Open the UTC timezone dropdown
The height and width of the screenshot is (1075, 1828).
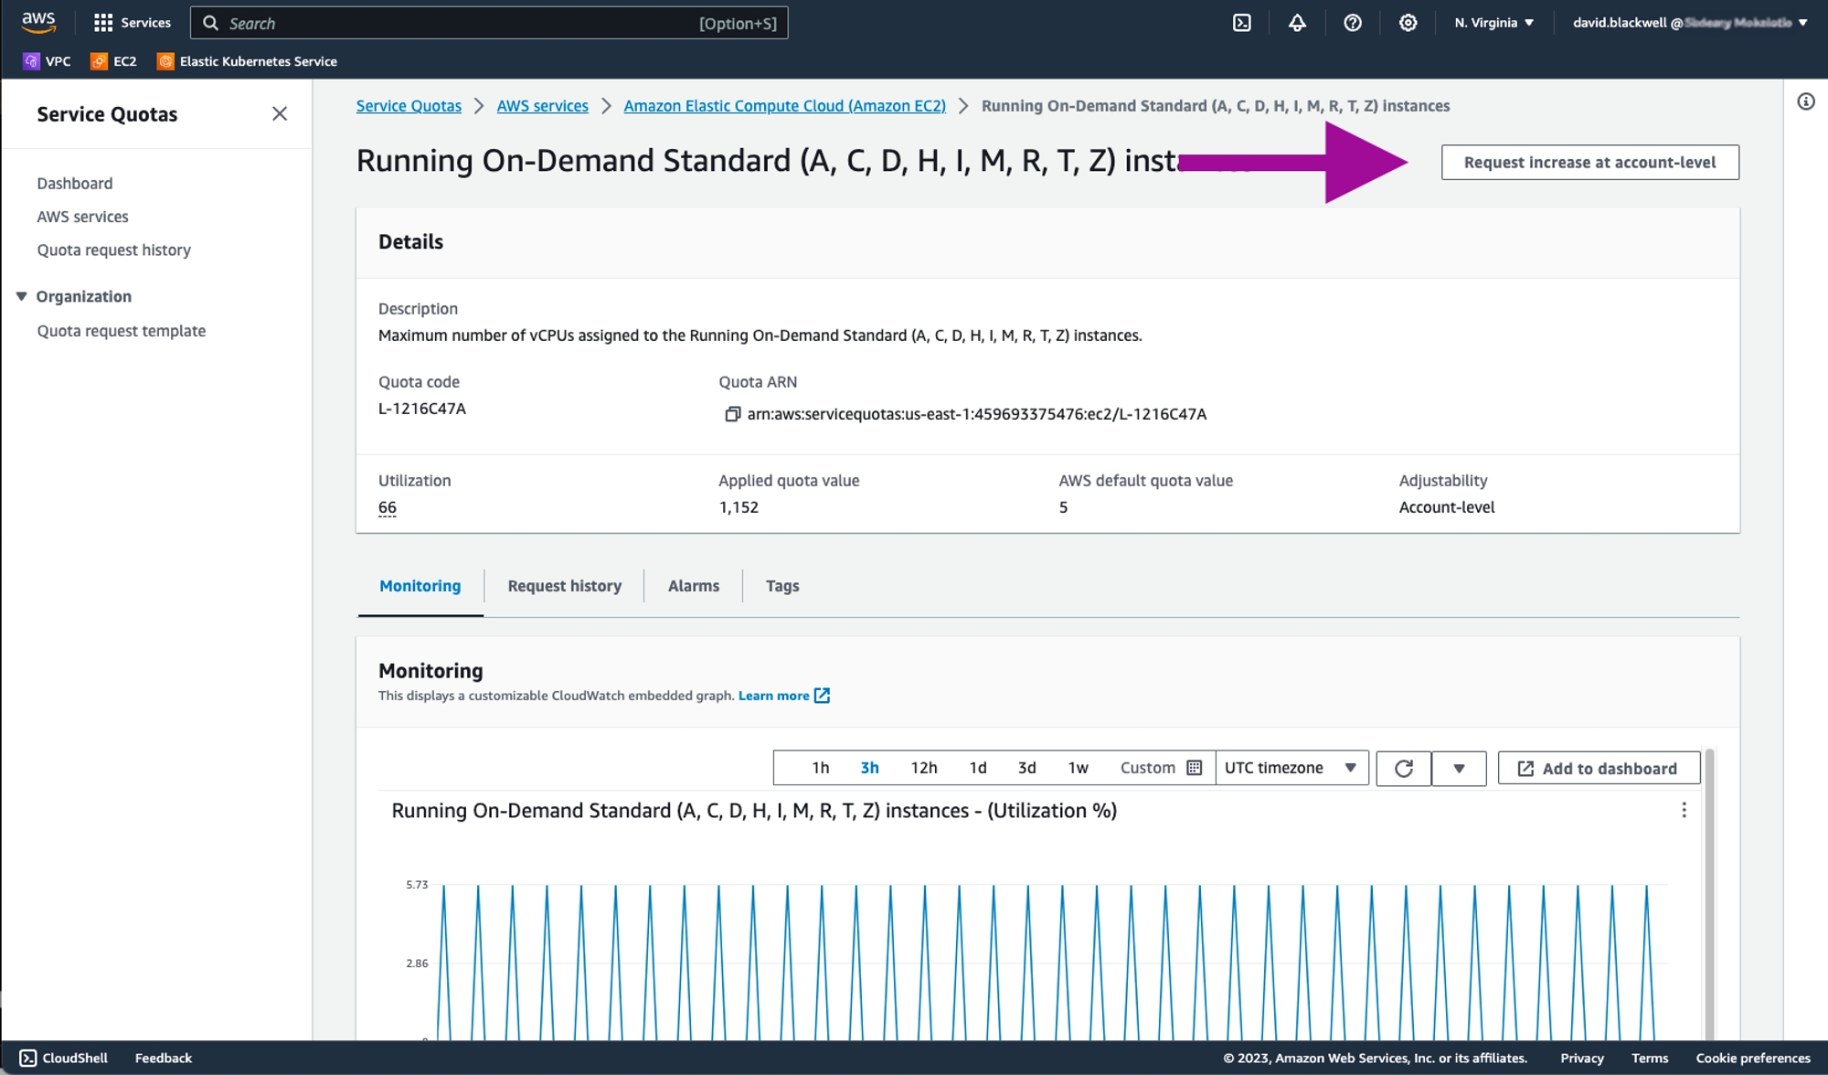[1291, 768]
